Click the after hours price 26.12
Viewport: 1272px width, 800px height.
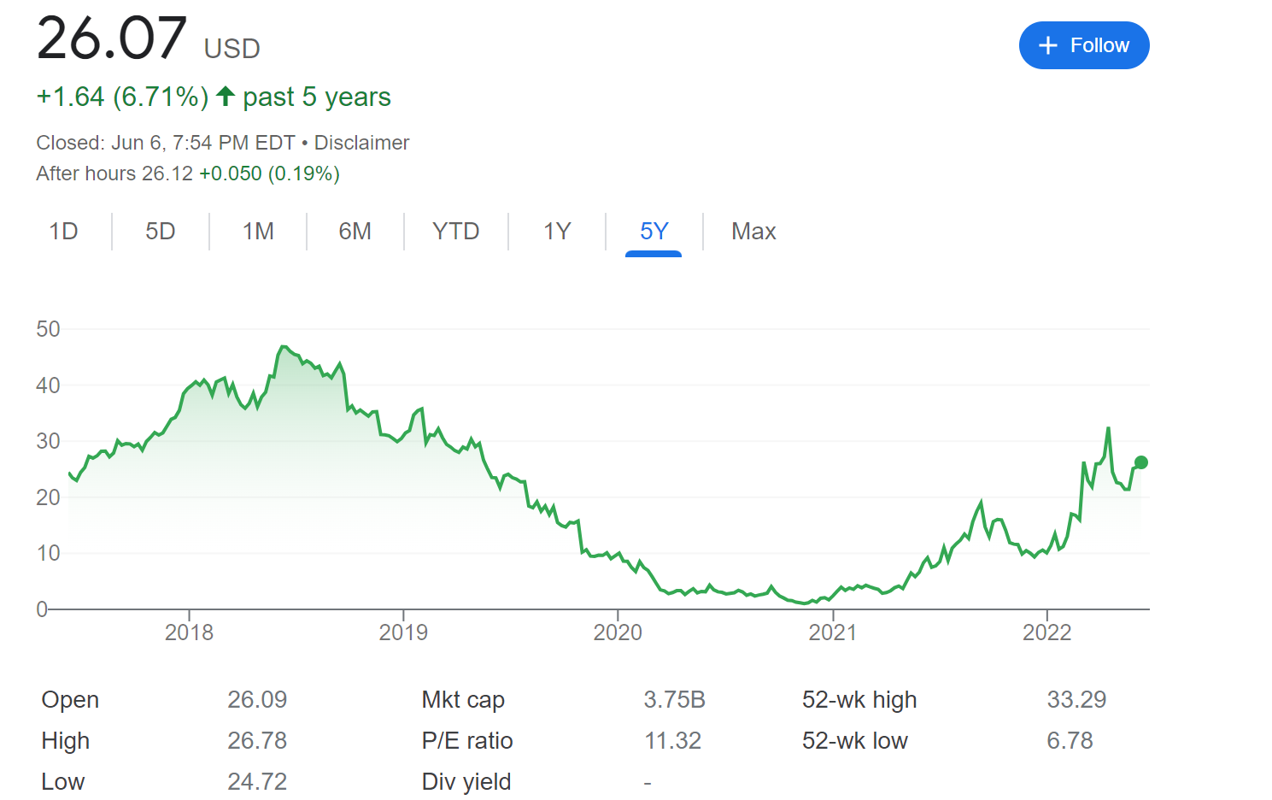coord(167,174)
